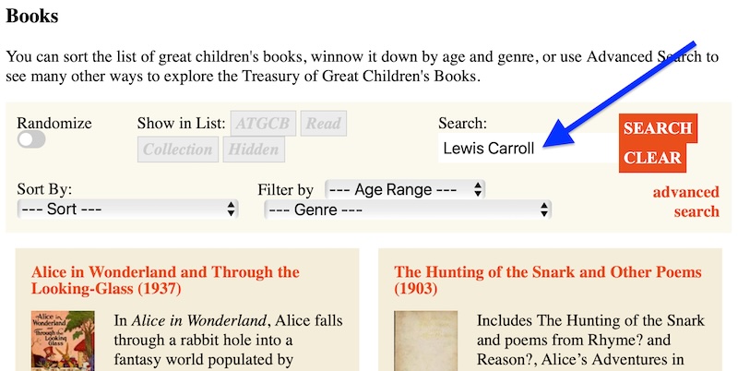Open the Age Range dropdown
The height and width of the screenshot is (371, 738).
click(405, 189)
